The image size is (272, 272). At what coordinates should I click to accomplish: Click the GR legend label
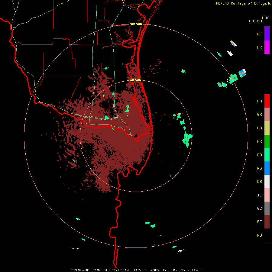[259, 115]
